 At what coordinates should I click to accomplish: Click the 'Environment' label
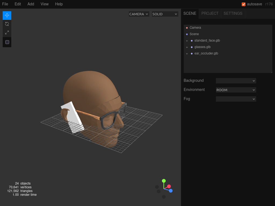194,90
